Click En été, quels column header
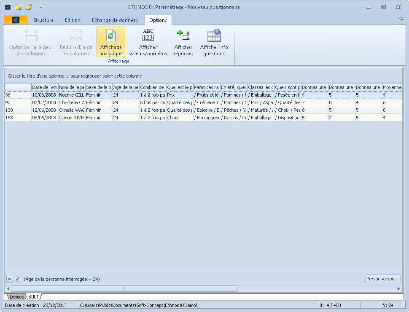Image resolution: width=409 pixels, height=312 pixels. coord(234,87)
